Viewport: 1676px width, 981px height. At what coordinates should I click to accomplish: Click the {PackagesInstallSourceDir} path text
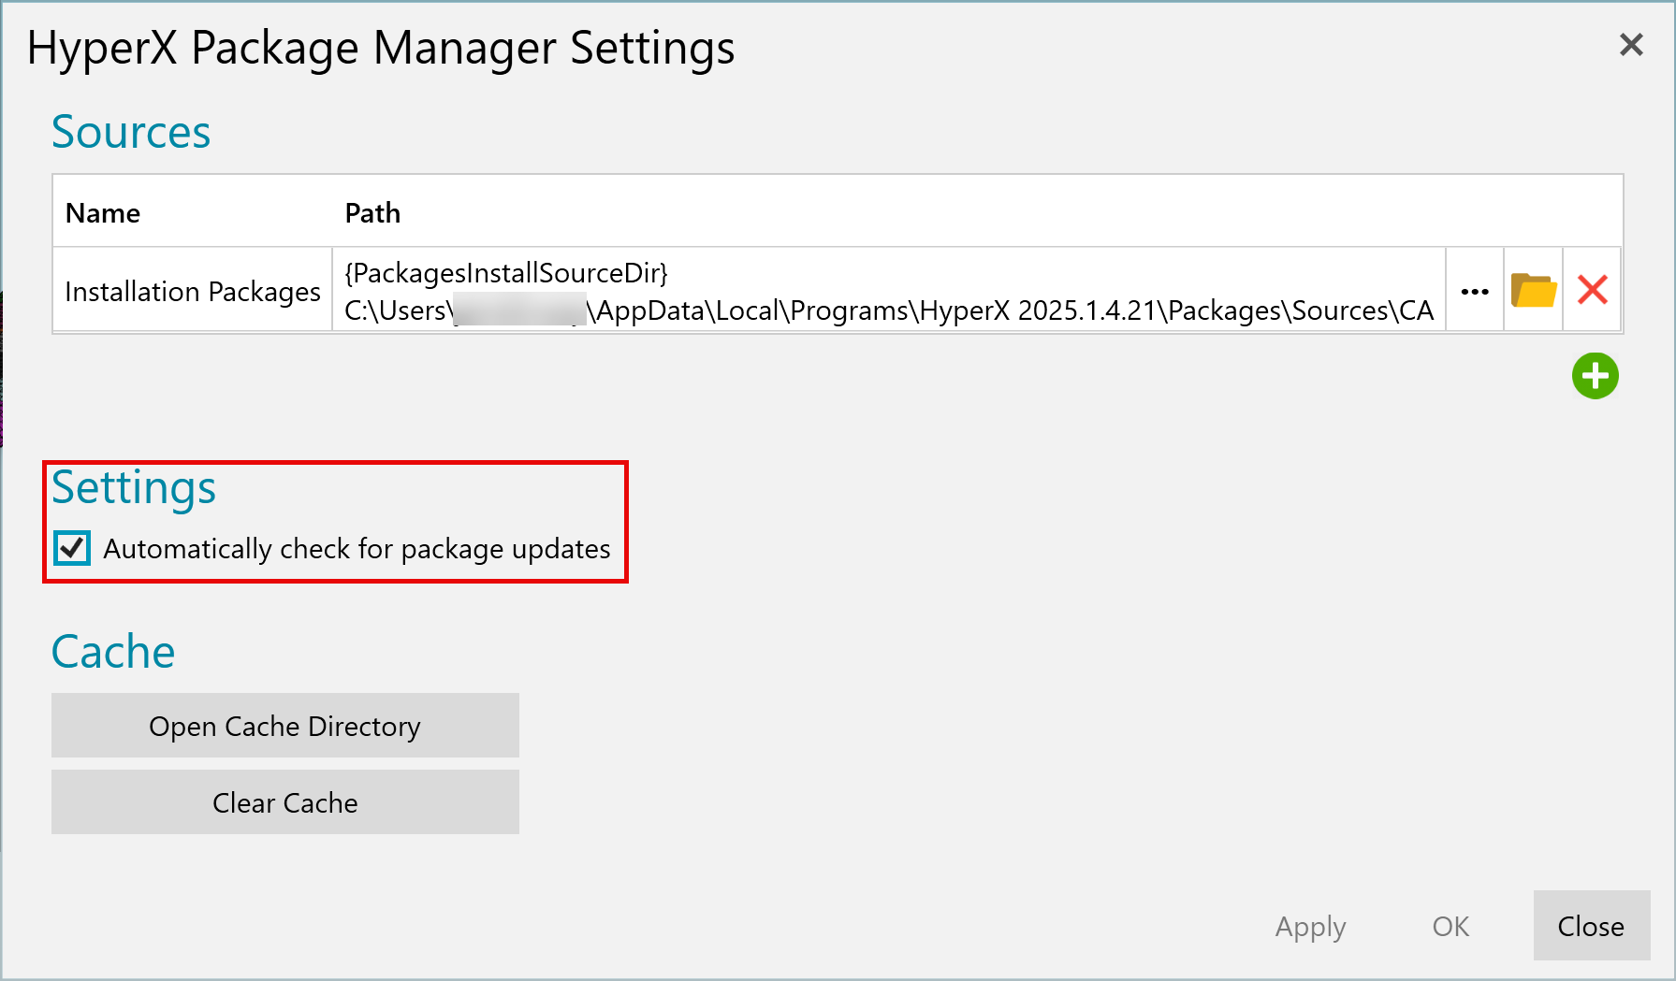coord(506,273)
